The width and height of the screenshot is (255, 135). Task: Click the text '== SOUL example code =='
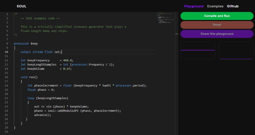(40, 18)
